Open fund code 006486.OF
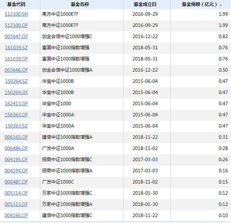The width and height of the screenshot is (231, 223). pyautogui.click(x=16, y=148)
